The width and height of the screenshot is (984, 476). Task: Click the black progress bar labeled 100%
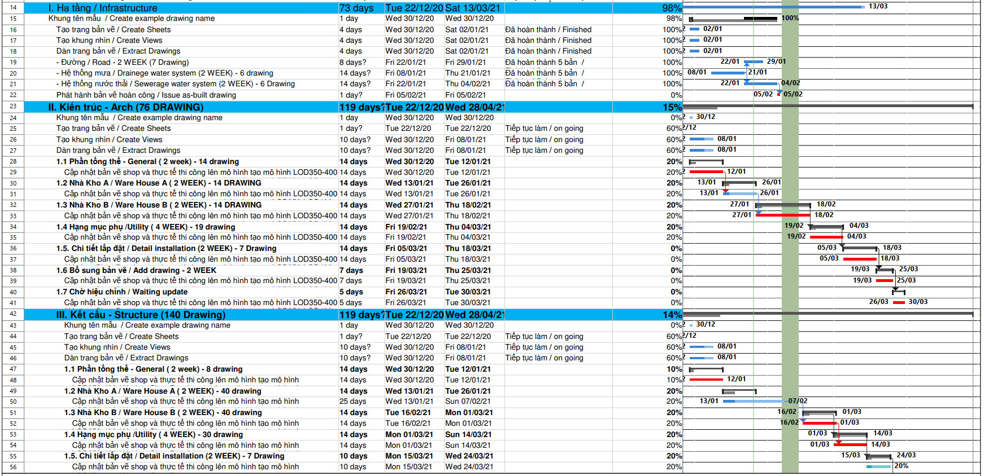coord(760,19)
